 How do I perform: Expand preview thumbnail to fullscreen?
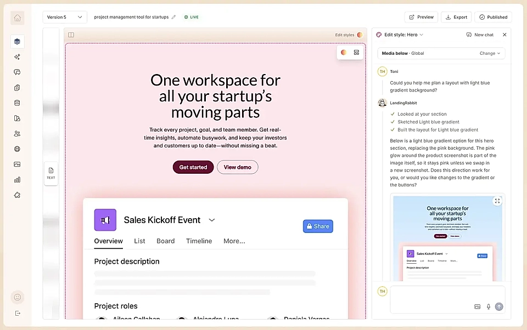(x=497, y=201)
